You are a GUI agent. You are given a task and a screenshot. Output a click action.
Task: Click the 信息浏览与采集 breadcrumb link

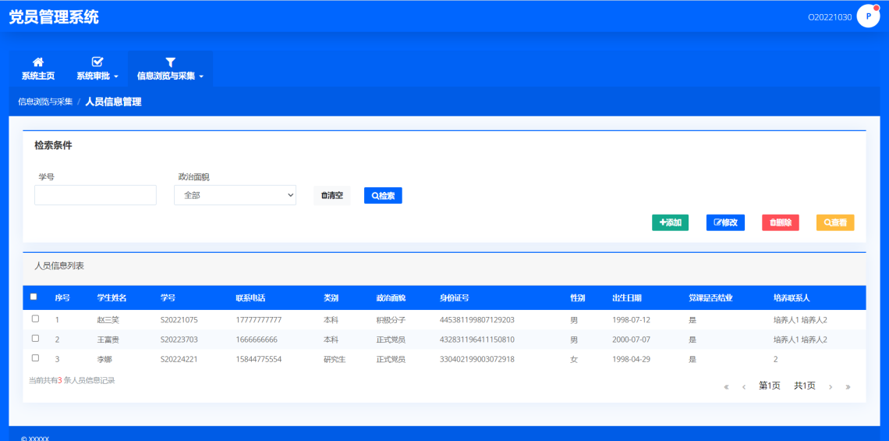(x=45, y=101)
